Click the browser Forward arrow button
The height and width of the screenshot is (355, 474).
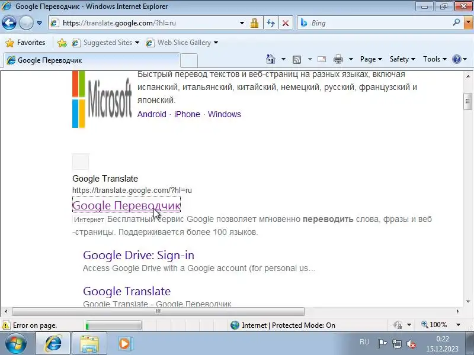tap(26, 23)
